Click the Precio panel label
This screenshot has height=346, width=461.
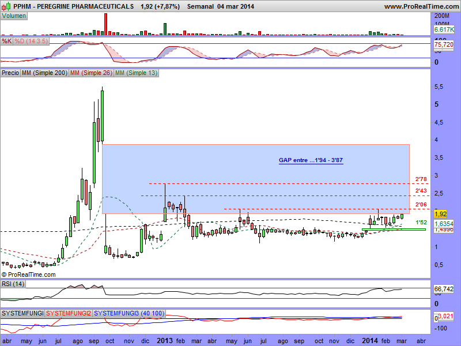[x=10, y=73]
